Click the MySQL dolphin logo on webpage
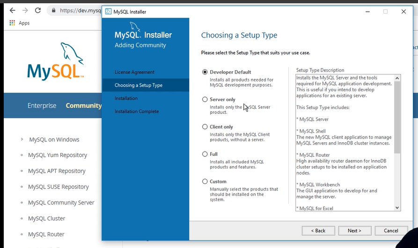This screenshot has width=418, height=248. [56, 61]
